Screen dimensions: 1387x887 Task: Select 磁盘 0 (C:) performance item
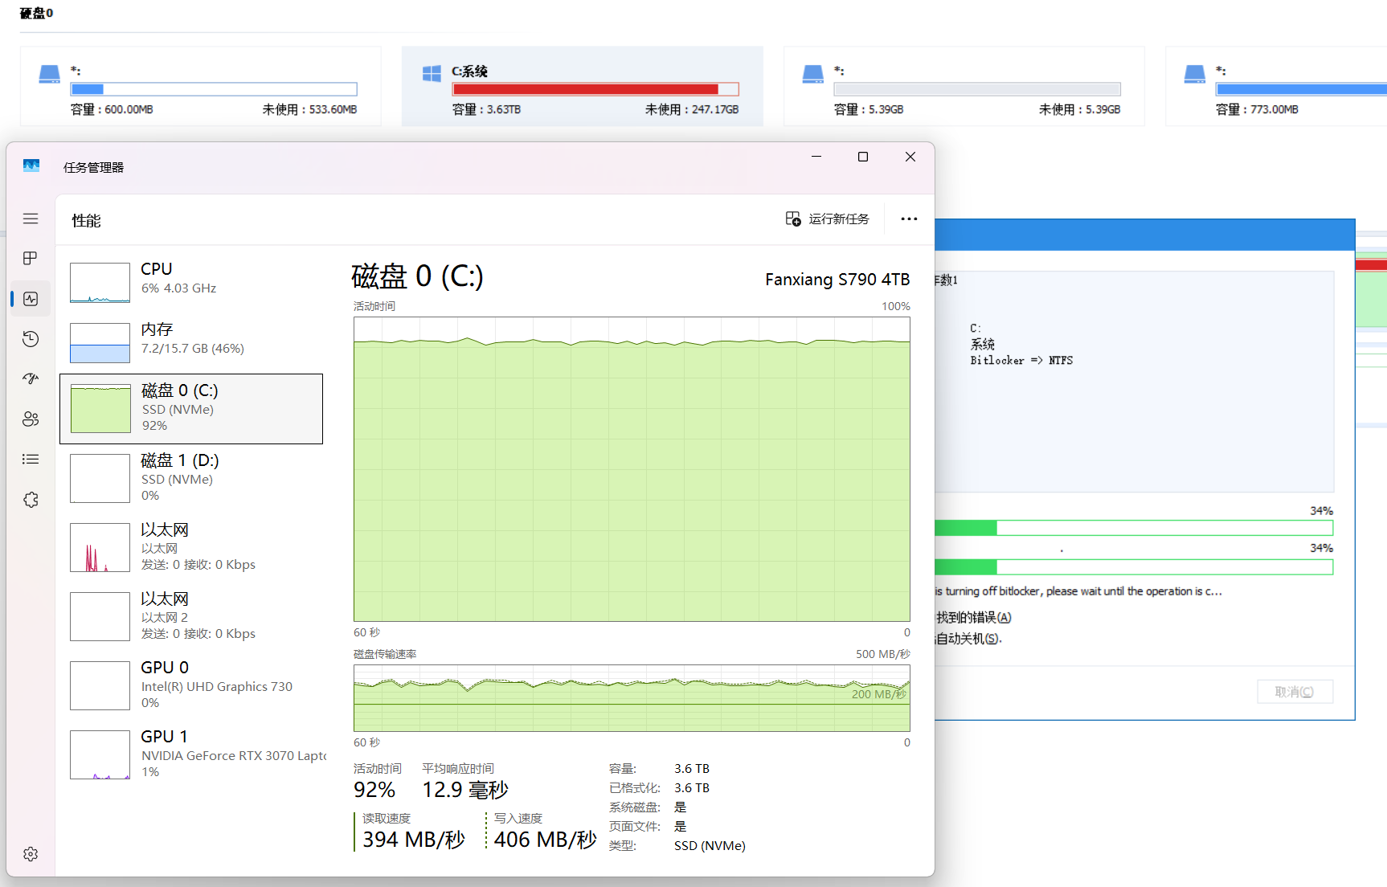(191, 408)
